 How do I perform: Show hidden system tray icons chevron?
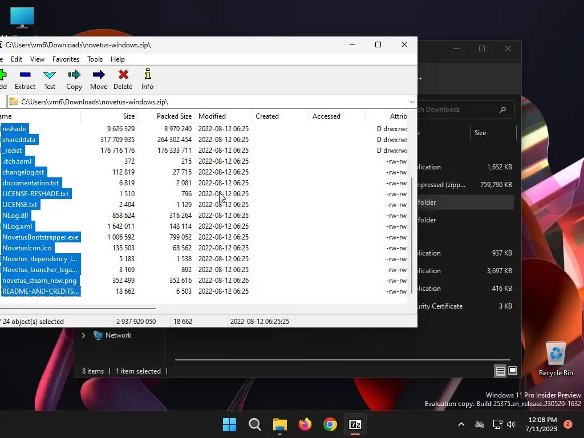pos(461,424)
